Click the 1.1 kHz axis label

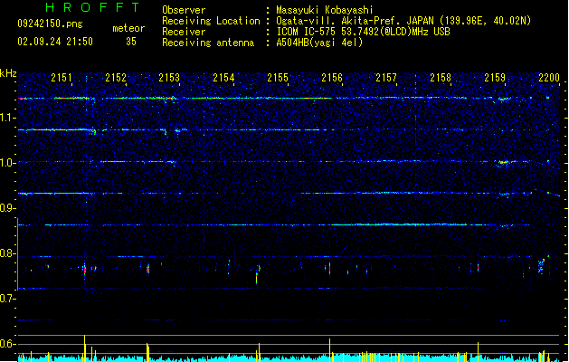(x=8, y=118)
